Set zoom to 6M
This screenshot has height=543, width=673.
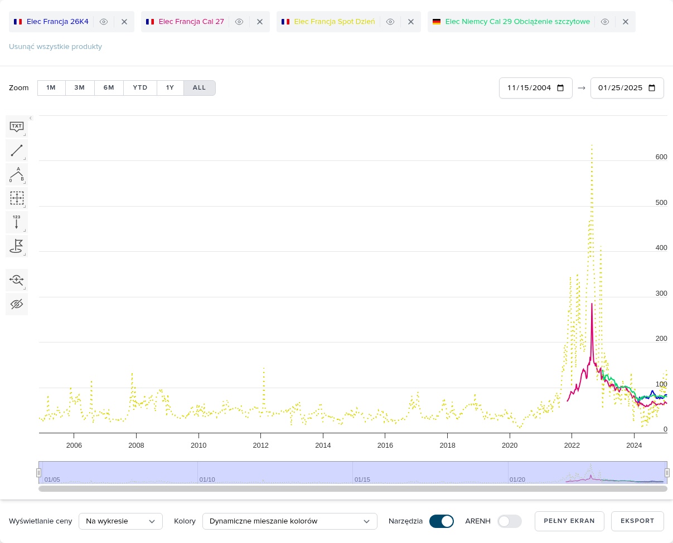[109, 88]
